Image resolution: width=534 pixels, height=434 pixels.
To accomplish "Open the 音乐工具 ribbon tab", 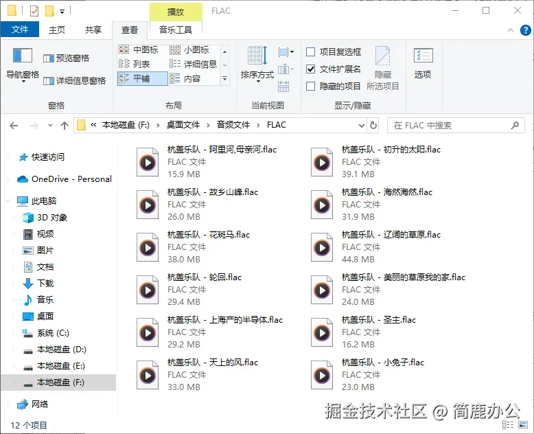I will click(x=176, y=30).
